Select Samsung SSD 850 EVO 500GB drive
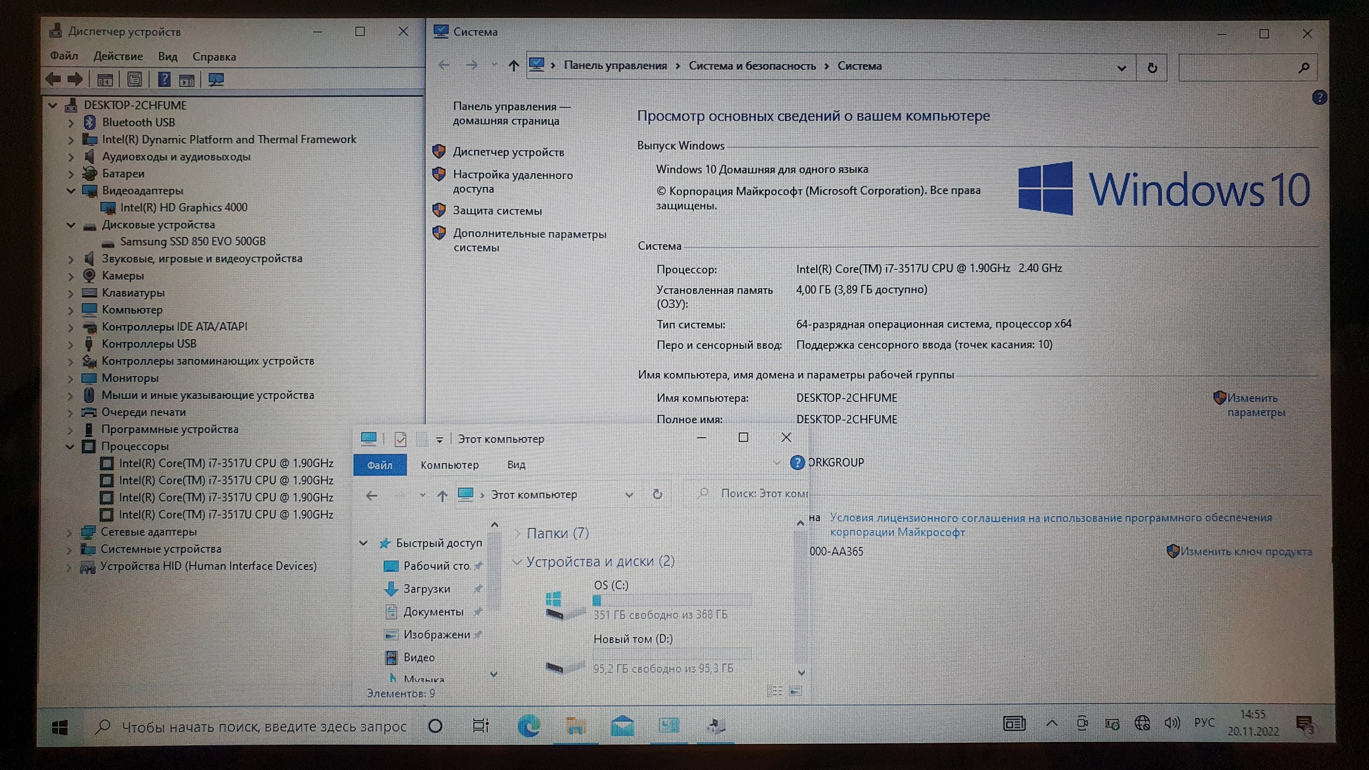 (x=193, y=241)
